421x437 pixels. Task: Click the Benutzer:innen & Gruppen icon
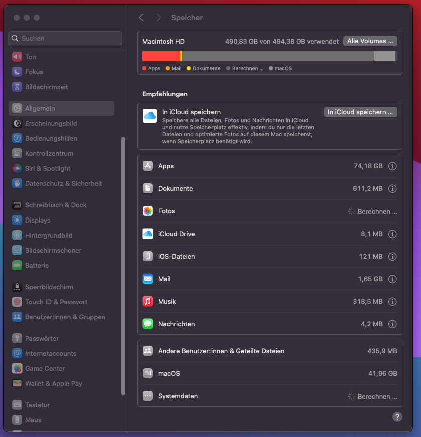[17, 317]
